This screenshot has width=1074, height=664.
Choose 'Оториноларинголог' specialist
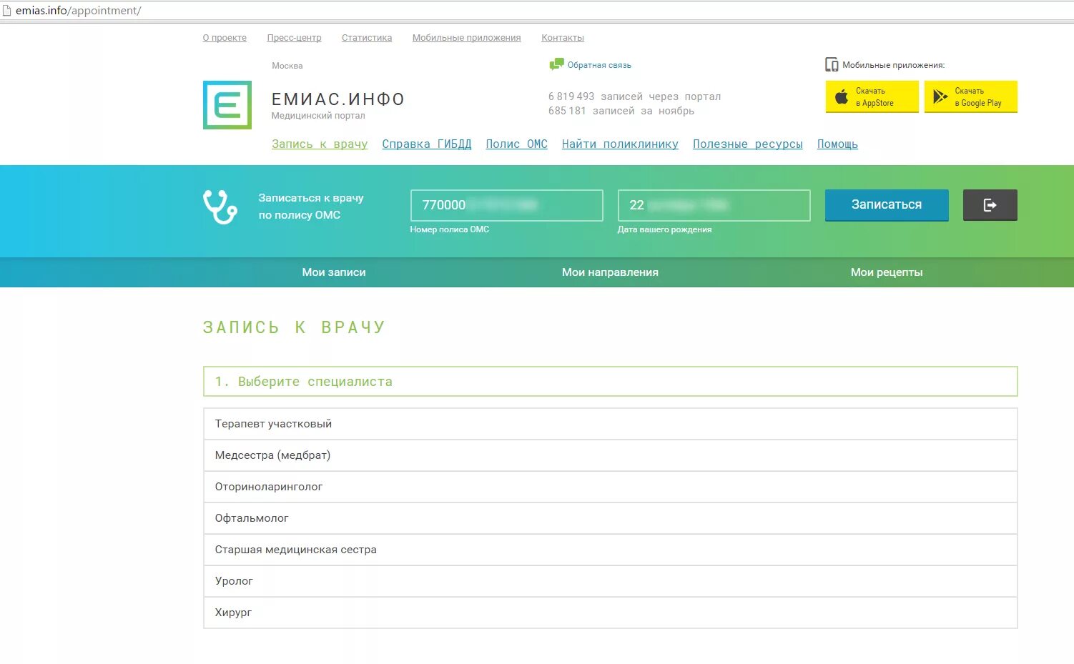(x=611, y=487)
